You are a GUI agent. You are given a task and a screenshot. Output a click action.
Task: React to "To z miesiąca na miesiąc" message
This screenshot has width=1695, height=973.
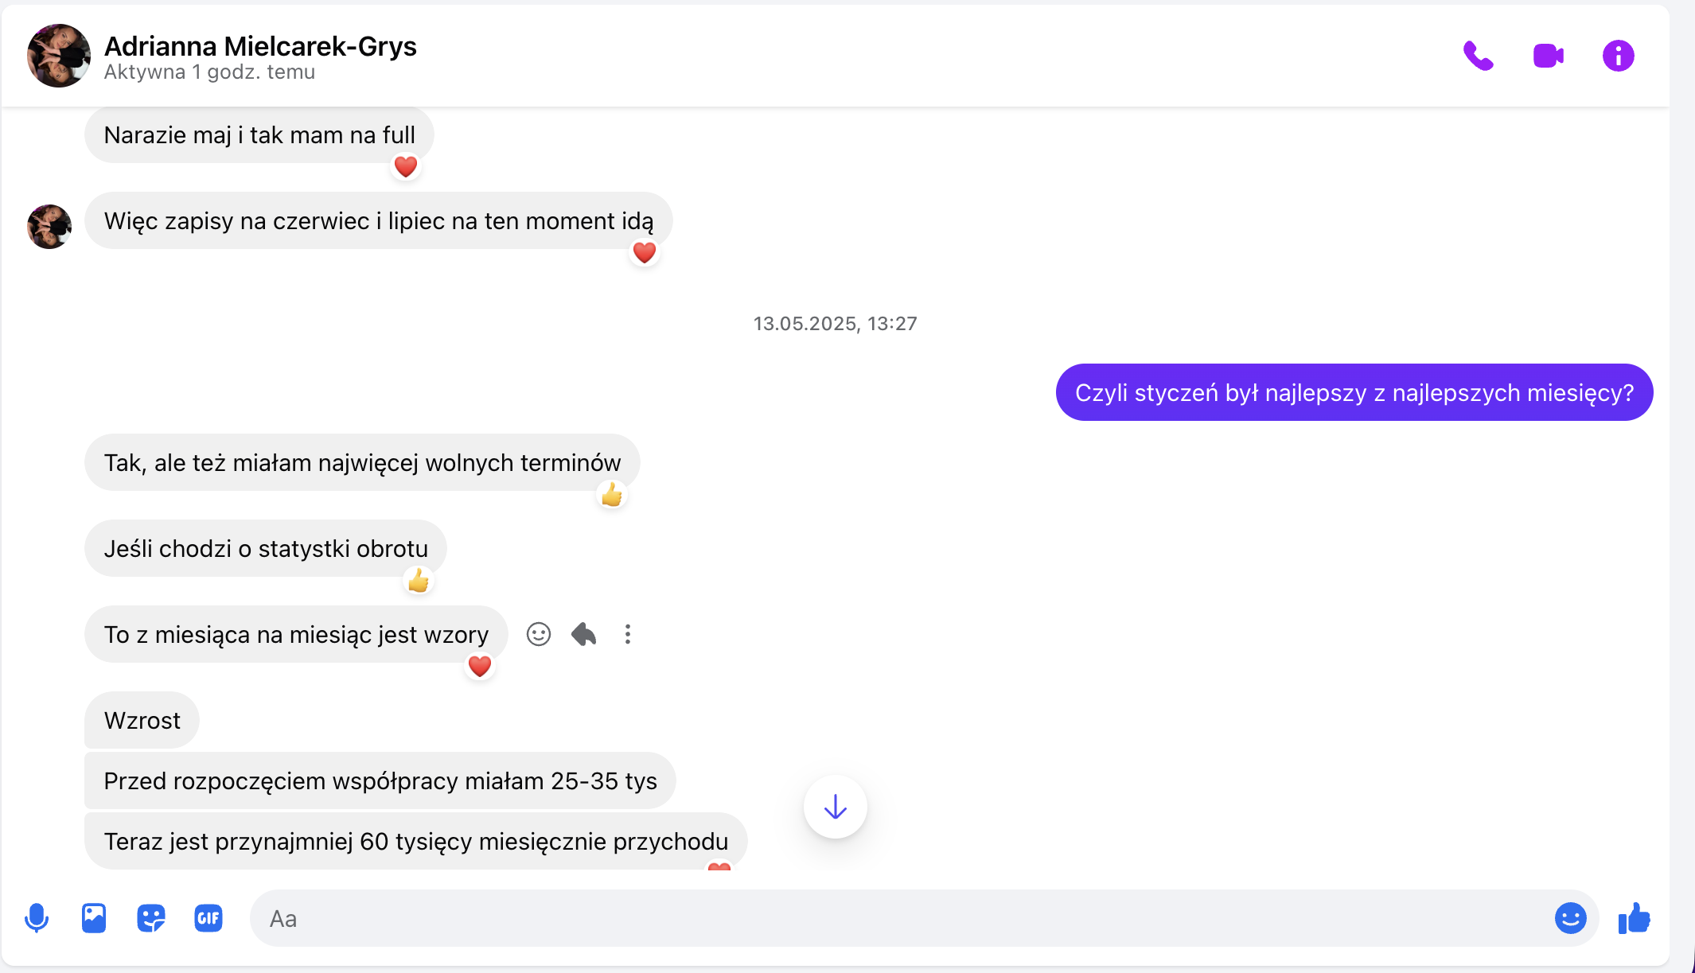coord(539,634)
